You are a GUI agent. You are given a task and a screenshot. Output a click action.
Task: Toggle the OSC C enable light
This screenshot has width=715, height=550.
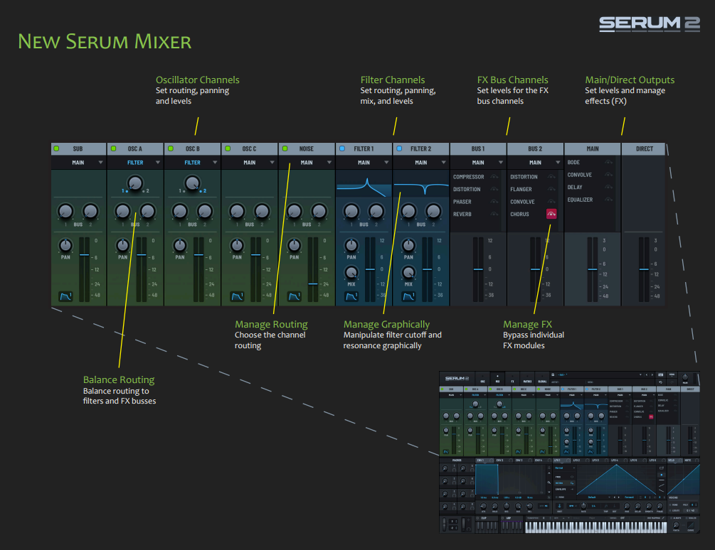228,149
